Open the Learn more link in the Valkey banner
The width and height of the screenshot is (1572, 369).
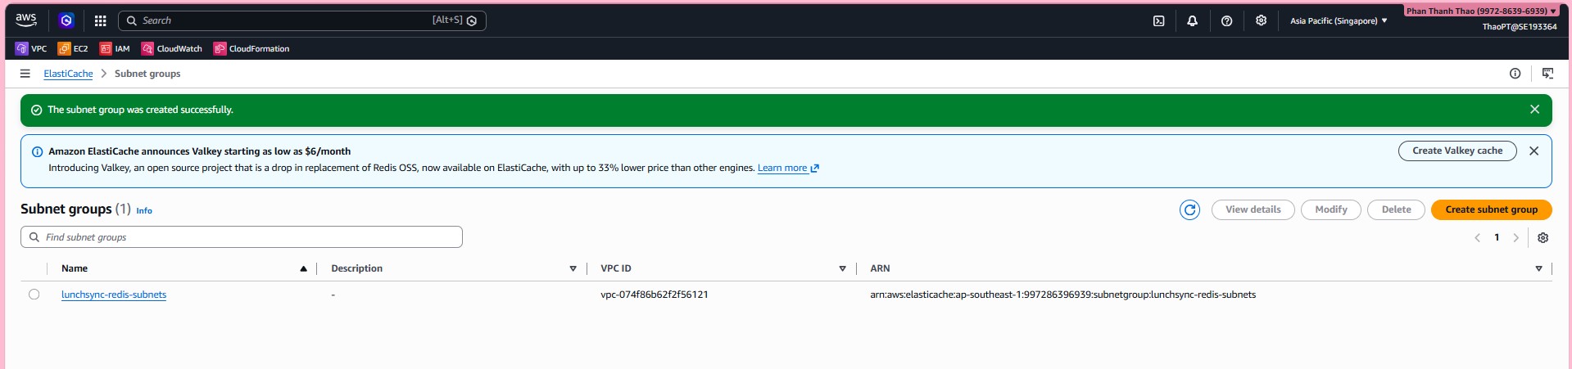(787, 168)
